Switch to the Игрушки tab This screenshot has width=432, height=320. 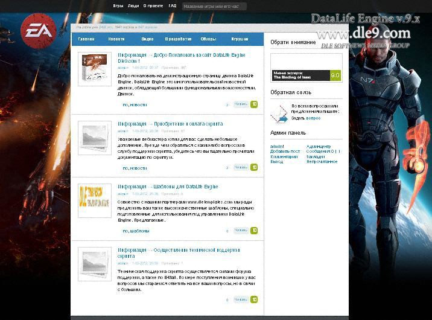click(240, 39)
